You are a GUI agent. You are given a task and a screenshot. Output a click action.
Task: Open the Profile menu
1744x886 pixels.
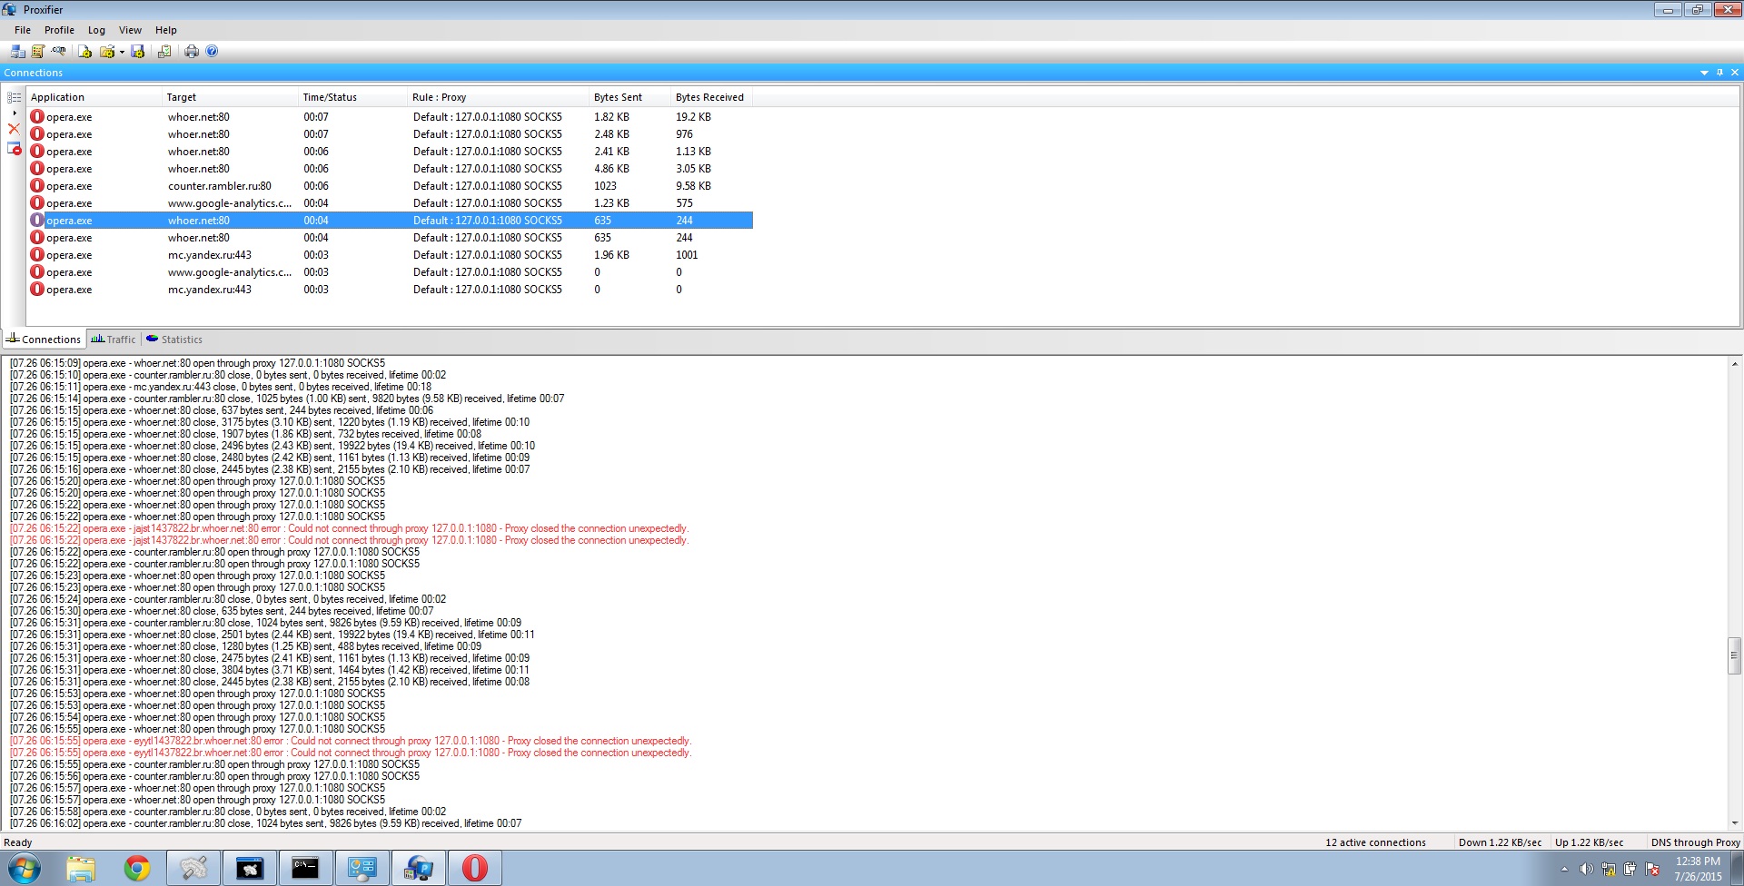click(59, 30)
